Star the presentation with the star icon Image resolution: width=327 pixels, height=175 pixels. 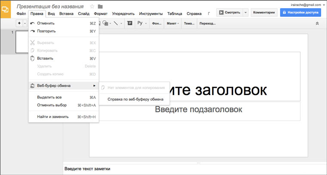[92, 6]
